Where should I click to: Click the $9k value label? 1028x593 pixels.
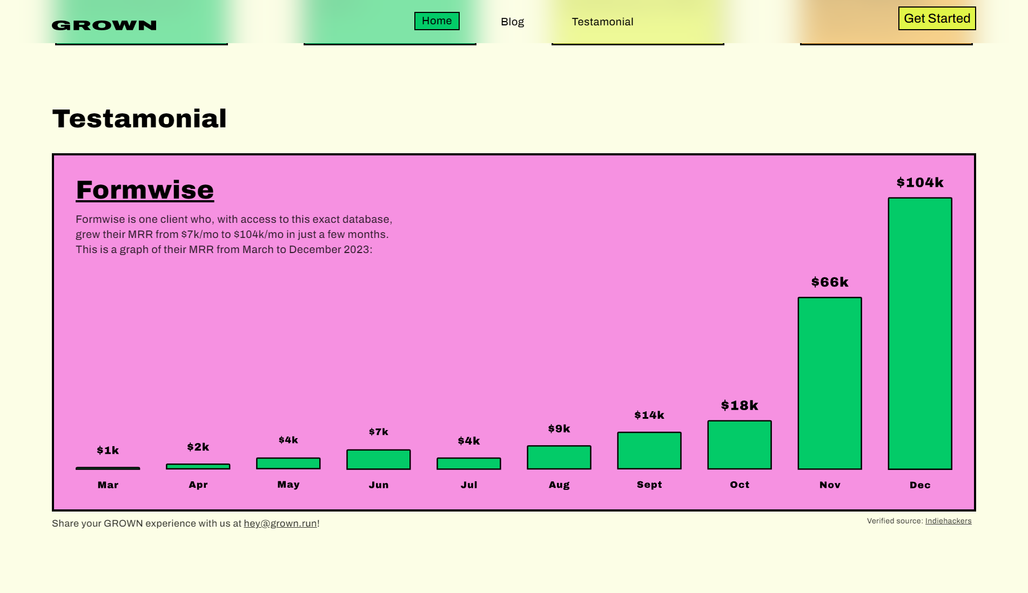click(559, 428)
